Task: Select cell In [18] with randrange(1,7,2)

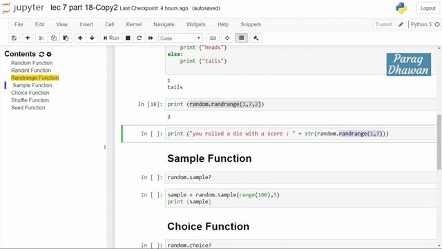Action: pos(300,104)
